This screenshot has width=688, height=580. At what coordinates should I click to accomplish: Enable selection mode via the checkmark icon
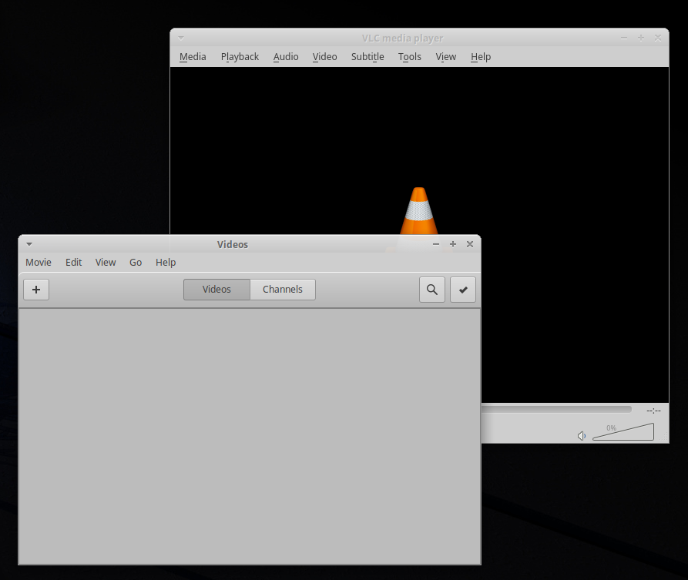coord(463,289)
